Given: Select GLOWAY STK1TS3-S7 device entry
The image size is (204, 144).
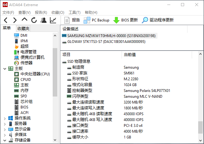Looking at the screenshot, I should point(106,42).
